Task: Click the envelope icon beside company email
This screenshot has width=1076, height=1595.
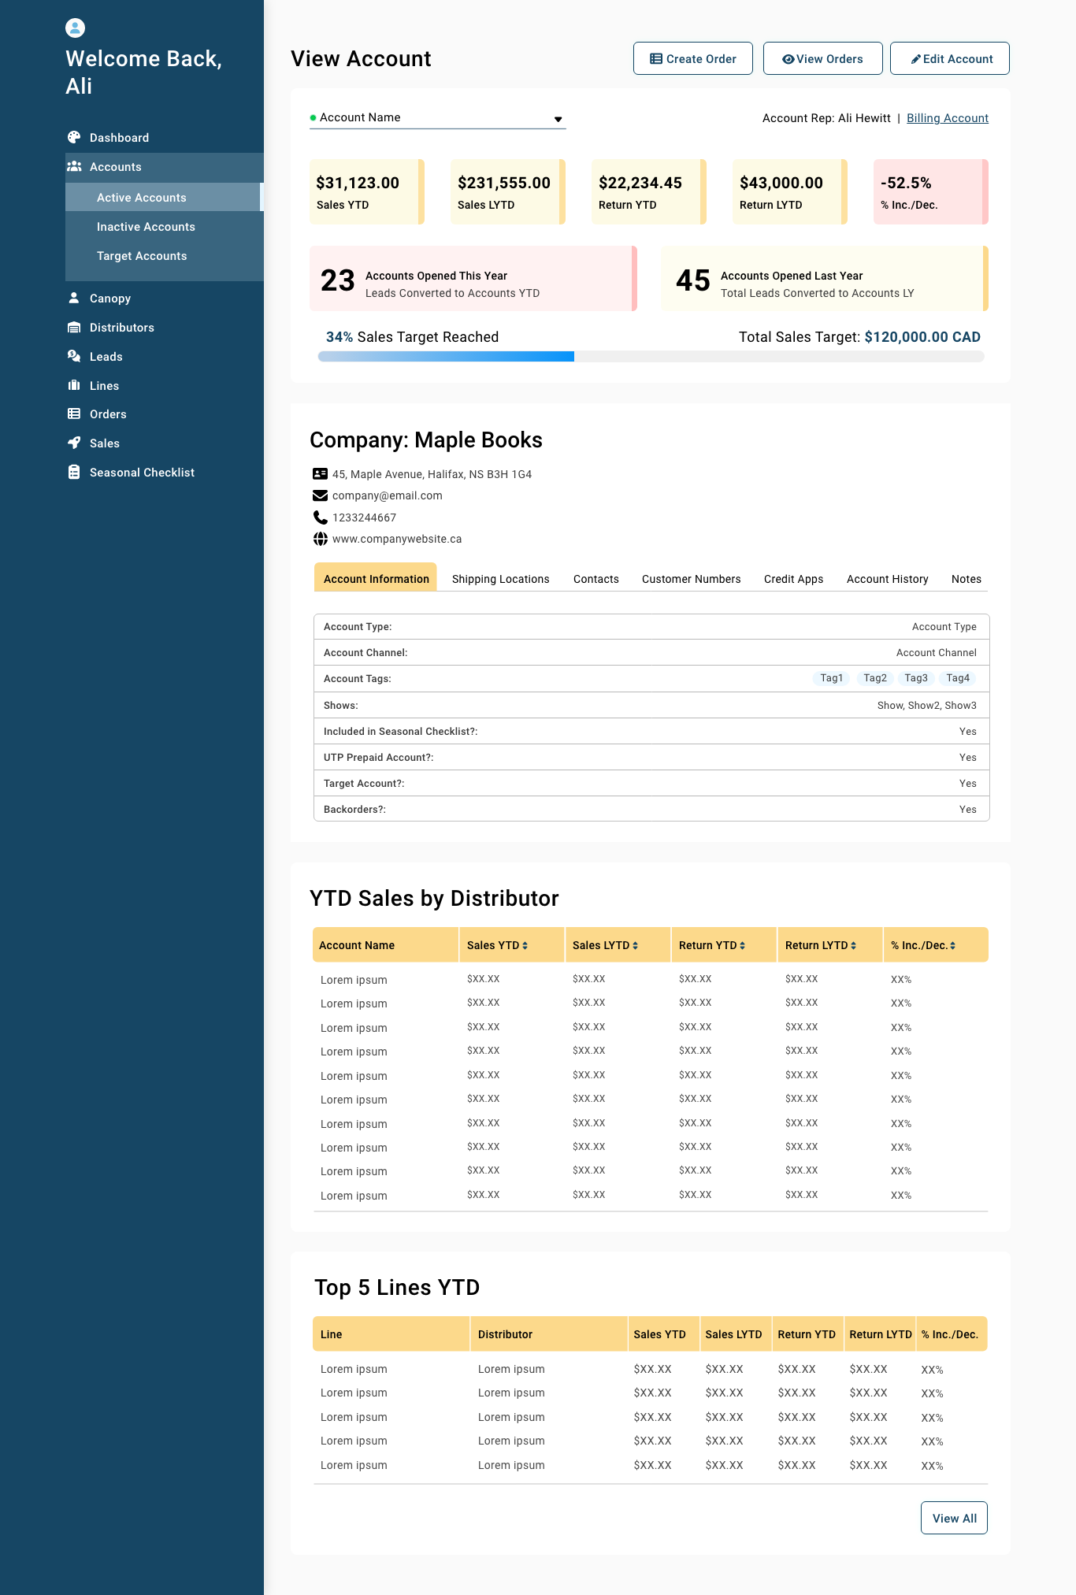Action: tap(320, 495)
